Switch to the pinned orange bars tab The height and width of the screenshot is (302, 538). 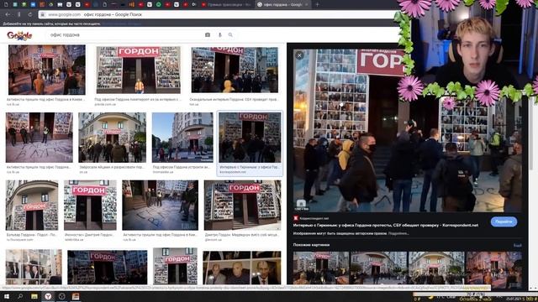pos(132,4)
